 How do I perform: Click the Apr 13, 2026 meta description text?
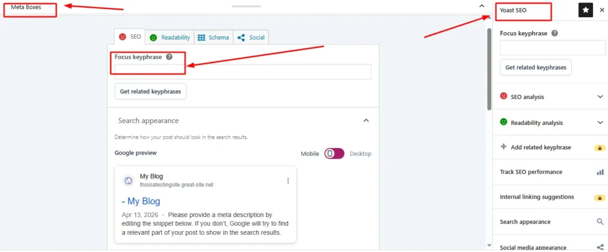pos(205,223)
